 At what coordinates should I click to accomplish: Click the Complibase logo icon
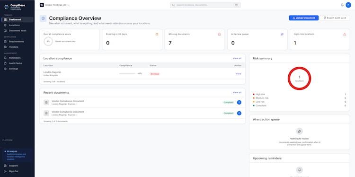tap(6, 7)
